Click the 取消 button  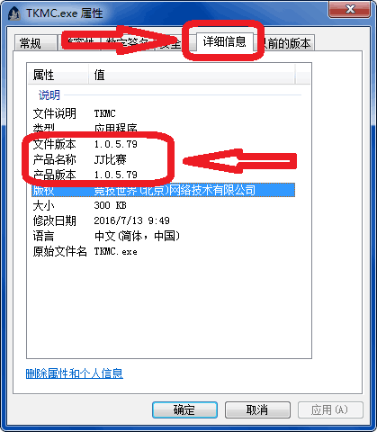(x=257, y=409)
